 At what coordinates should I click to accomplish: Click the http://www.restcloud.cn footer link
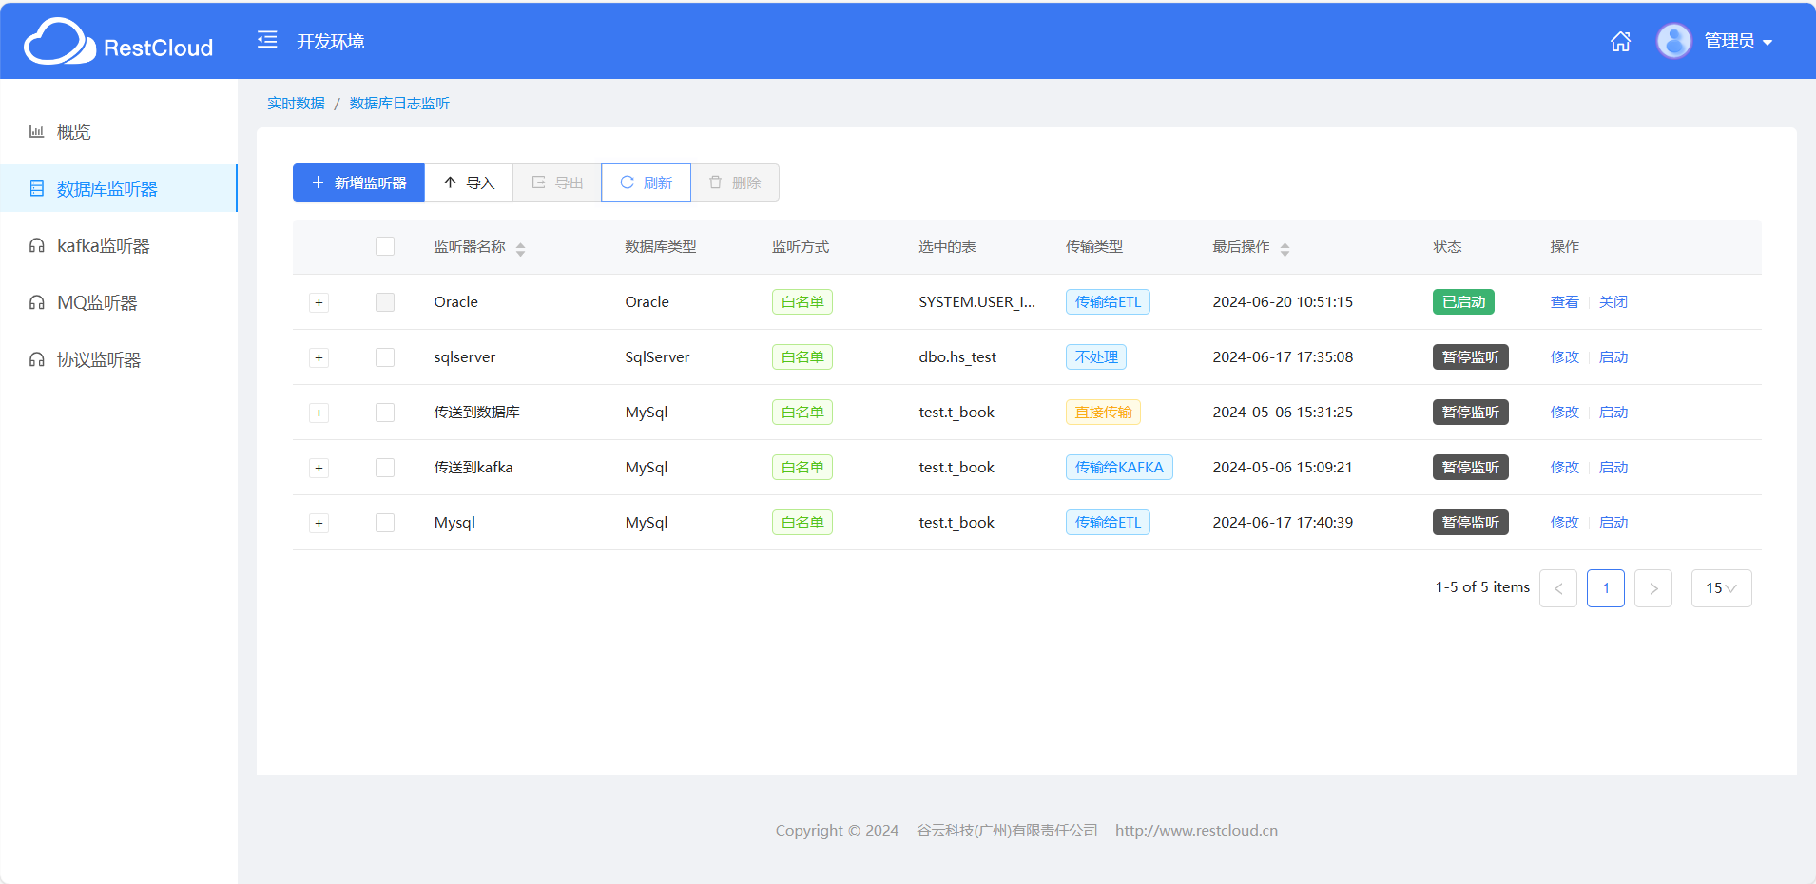1196,830
